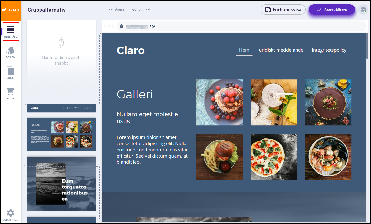Viewport: 371px width, 224px height.
Task: Publish changes with Återpublicera
Action: click(x=332, y=10)
